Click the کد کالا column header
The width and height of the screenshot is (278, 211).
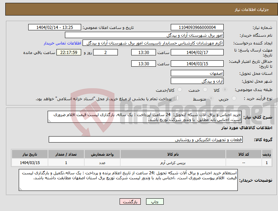[244, 154]
